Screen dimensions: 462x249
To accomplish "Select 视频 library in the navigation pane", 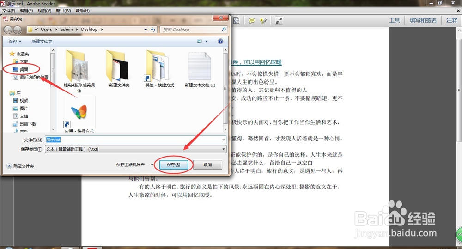I will tap(21, 101).
